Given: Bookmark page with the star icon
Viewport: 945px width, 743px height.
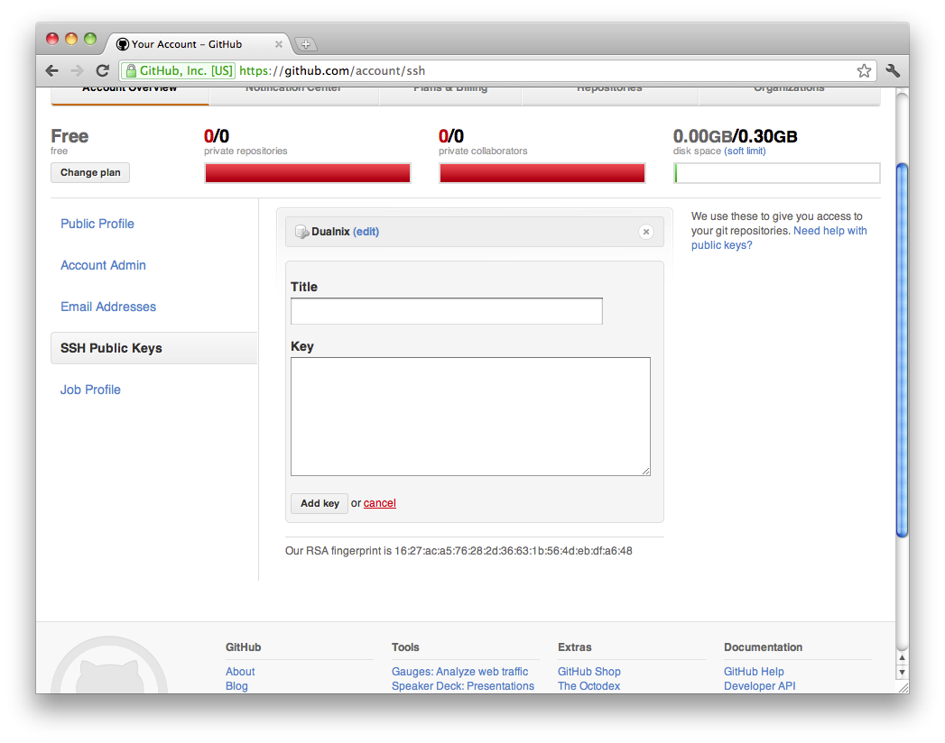Looking at the screenshot, I should click(x=864, y=70).
